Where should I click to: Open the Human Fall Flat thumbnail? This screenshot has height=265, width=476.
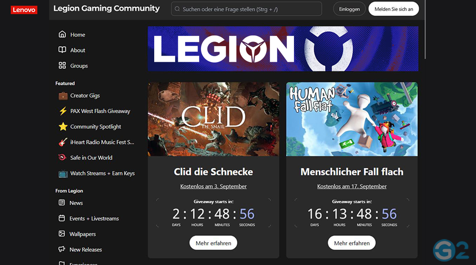coord(352,119)
